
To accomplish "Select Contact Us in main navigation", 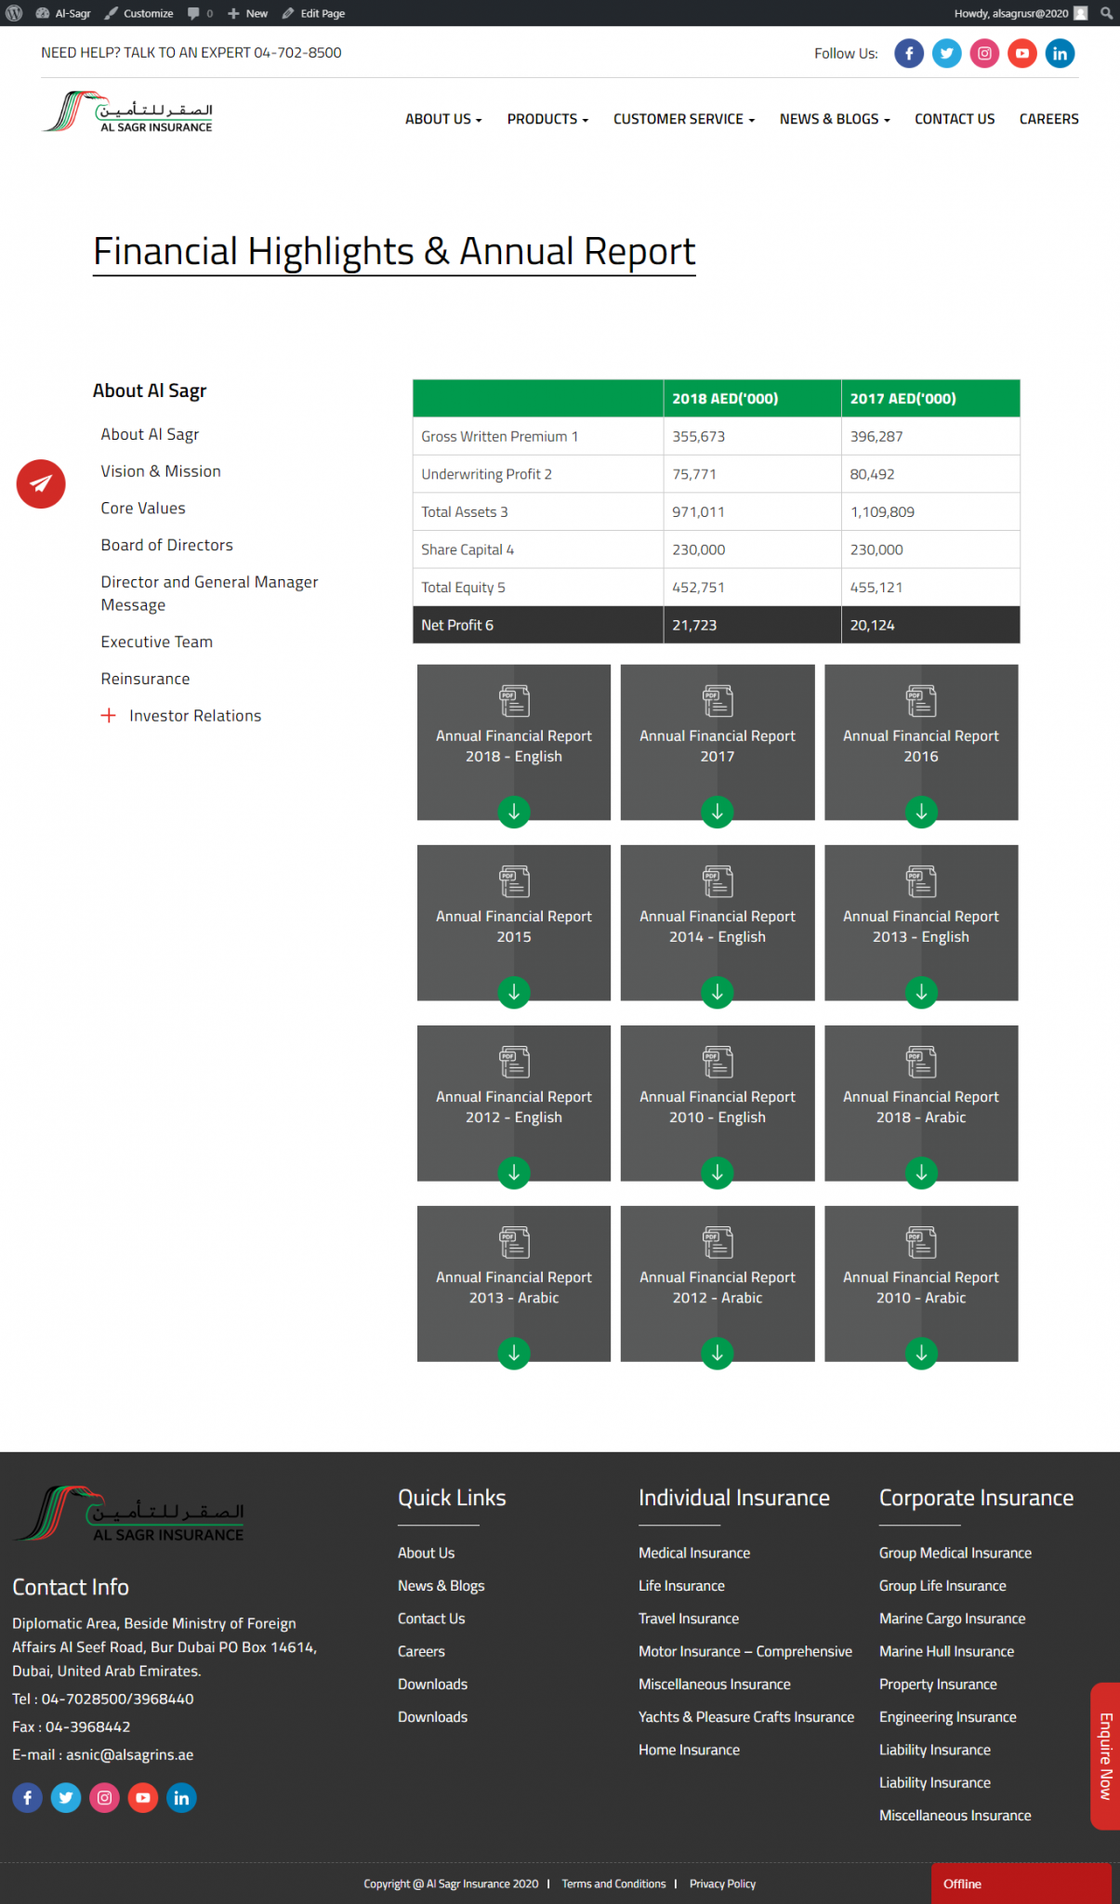I will (954, 119).
